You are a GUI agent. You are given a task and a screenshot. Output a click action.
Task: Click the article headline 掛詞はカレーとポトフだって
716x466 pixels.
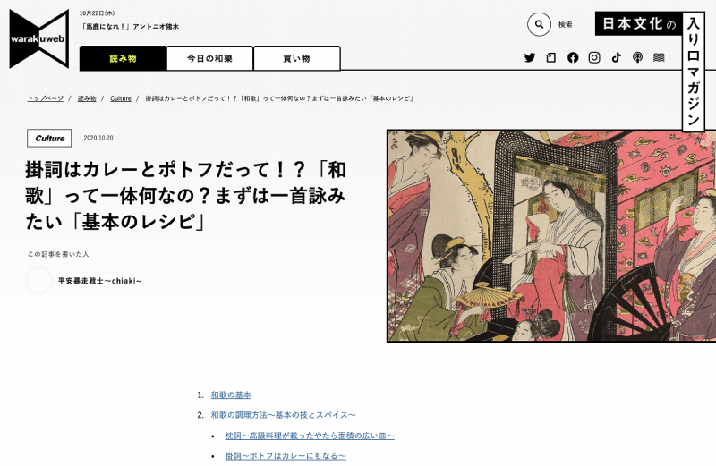[x=186, y=196]
